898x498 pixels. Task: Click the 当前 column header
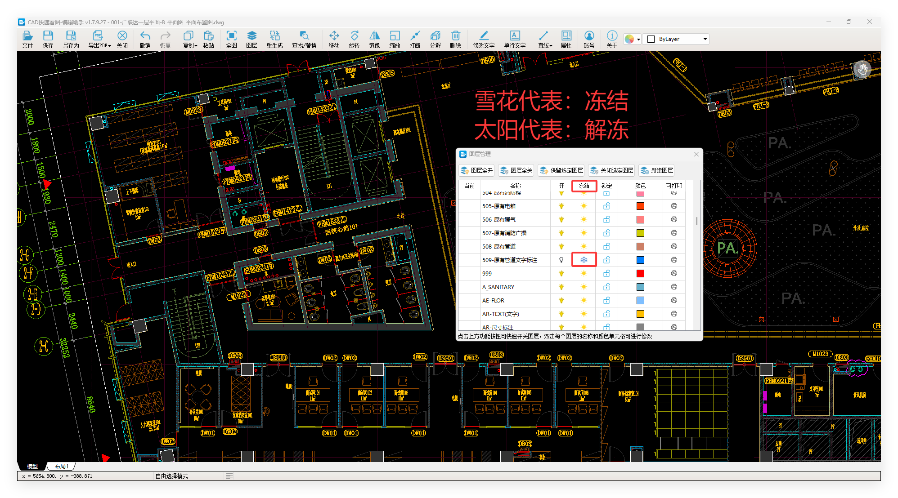pyautogui.click(x=469, y=186)
